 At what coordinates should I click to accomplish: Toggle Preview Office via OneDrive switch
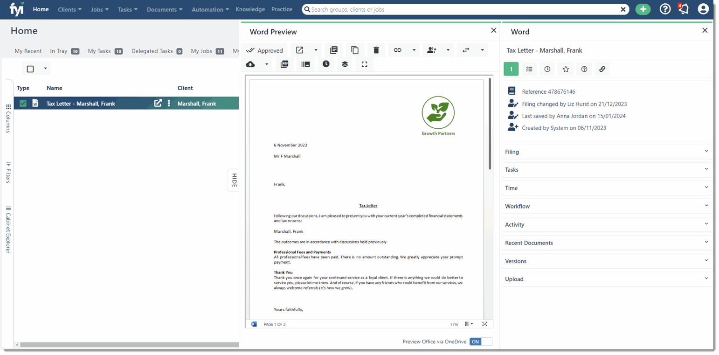pyautogui.click(x=481, y=341)
